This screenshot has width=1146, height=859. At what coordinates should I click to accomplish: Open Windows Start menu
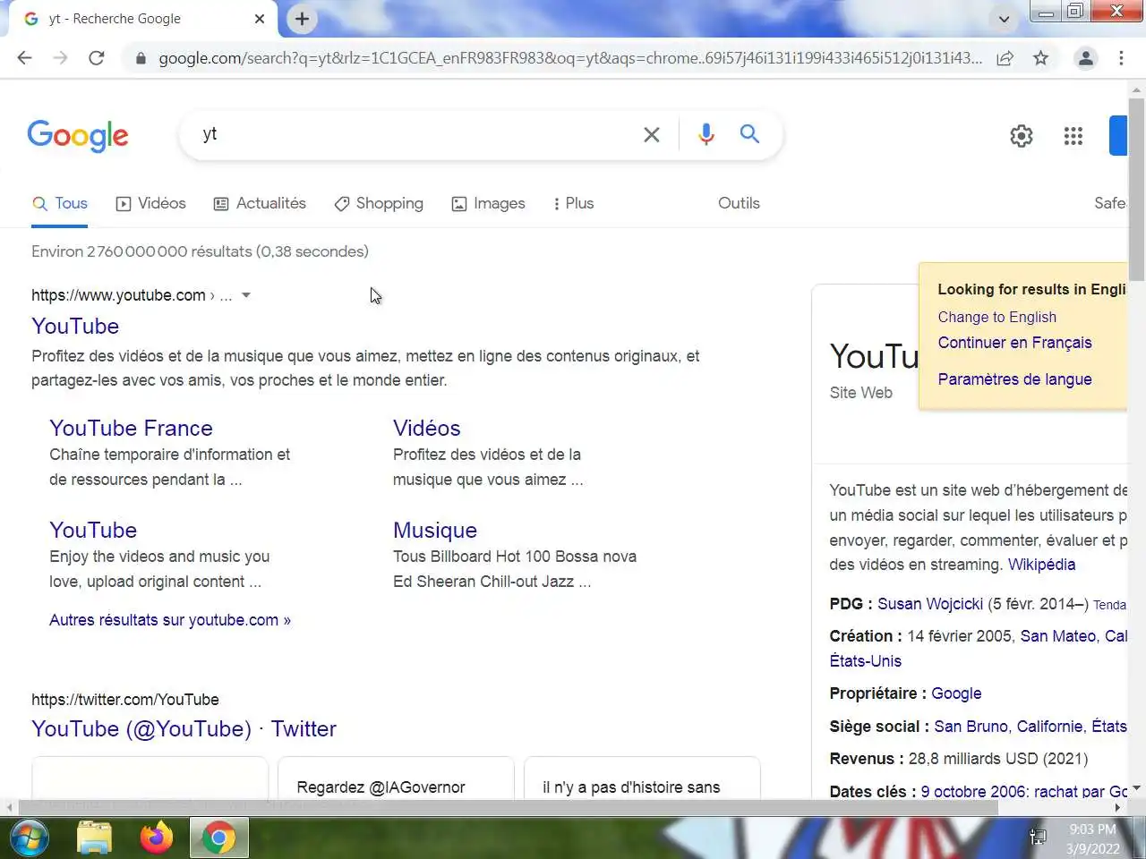tap(29, 838)
